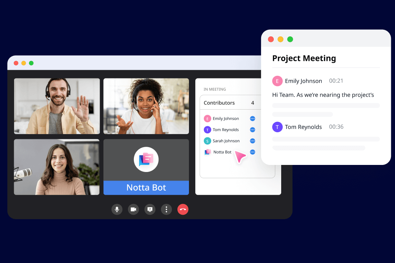Click Tom Reynolds' 00:36 timestamp

tap(336, 127)
